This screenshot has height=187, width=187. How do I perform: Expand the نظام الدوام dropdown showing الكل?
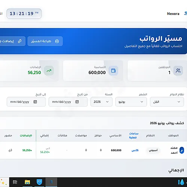[x=167, y=102]
